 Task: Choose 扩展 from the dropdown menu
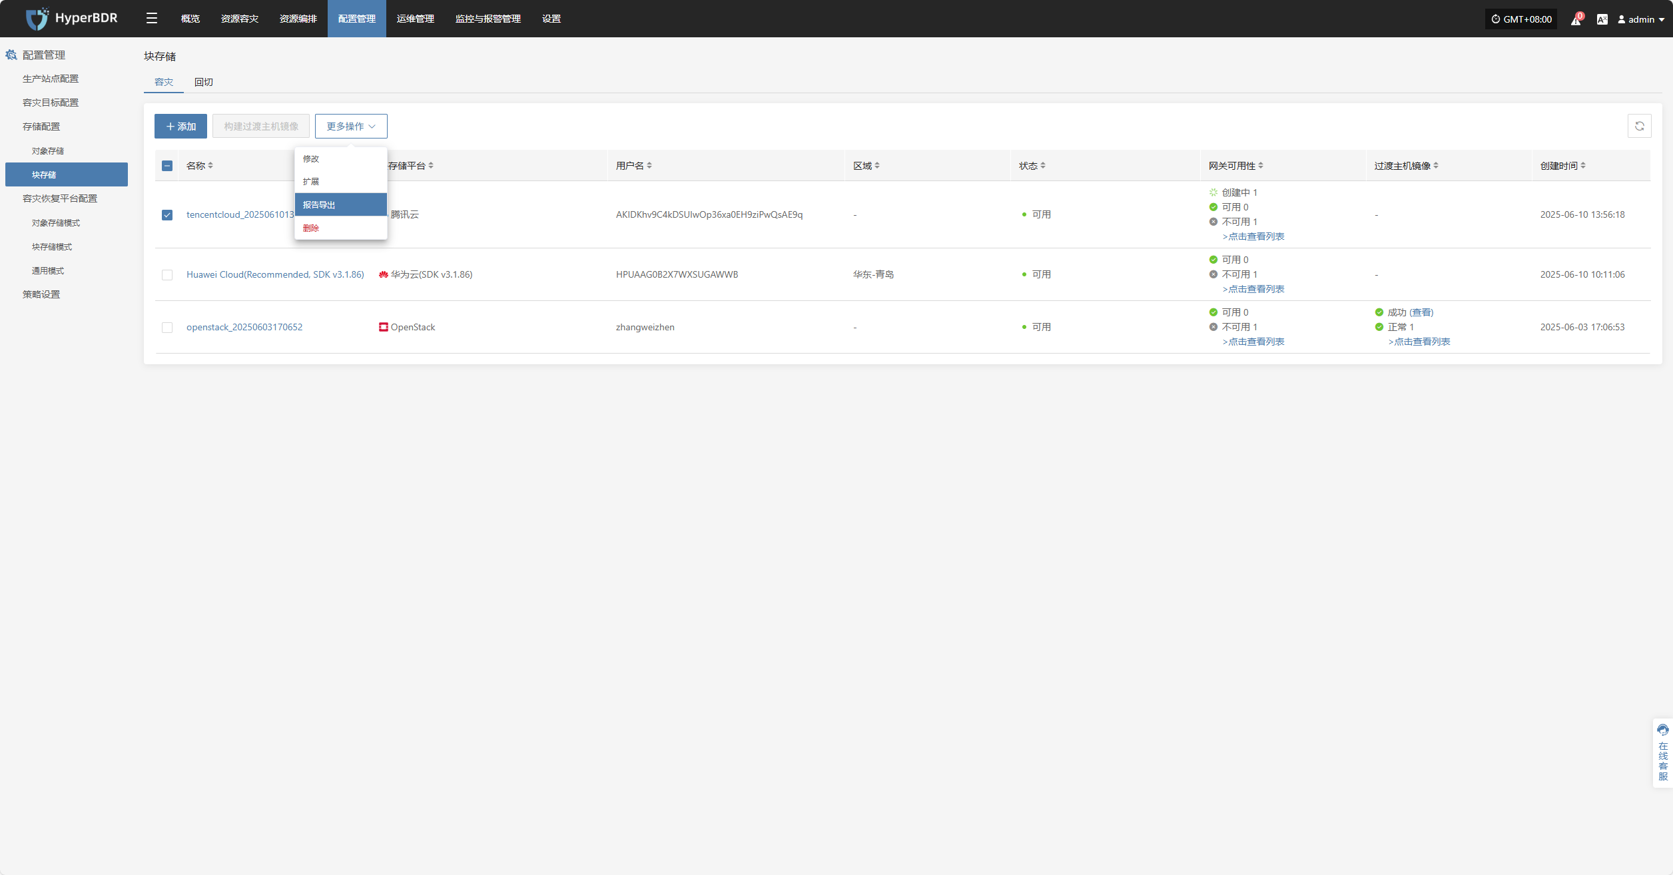point(341,181)
